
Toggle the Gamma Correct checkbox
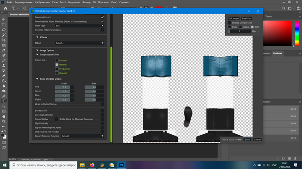(x=102, y=17)
